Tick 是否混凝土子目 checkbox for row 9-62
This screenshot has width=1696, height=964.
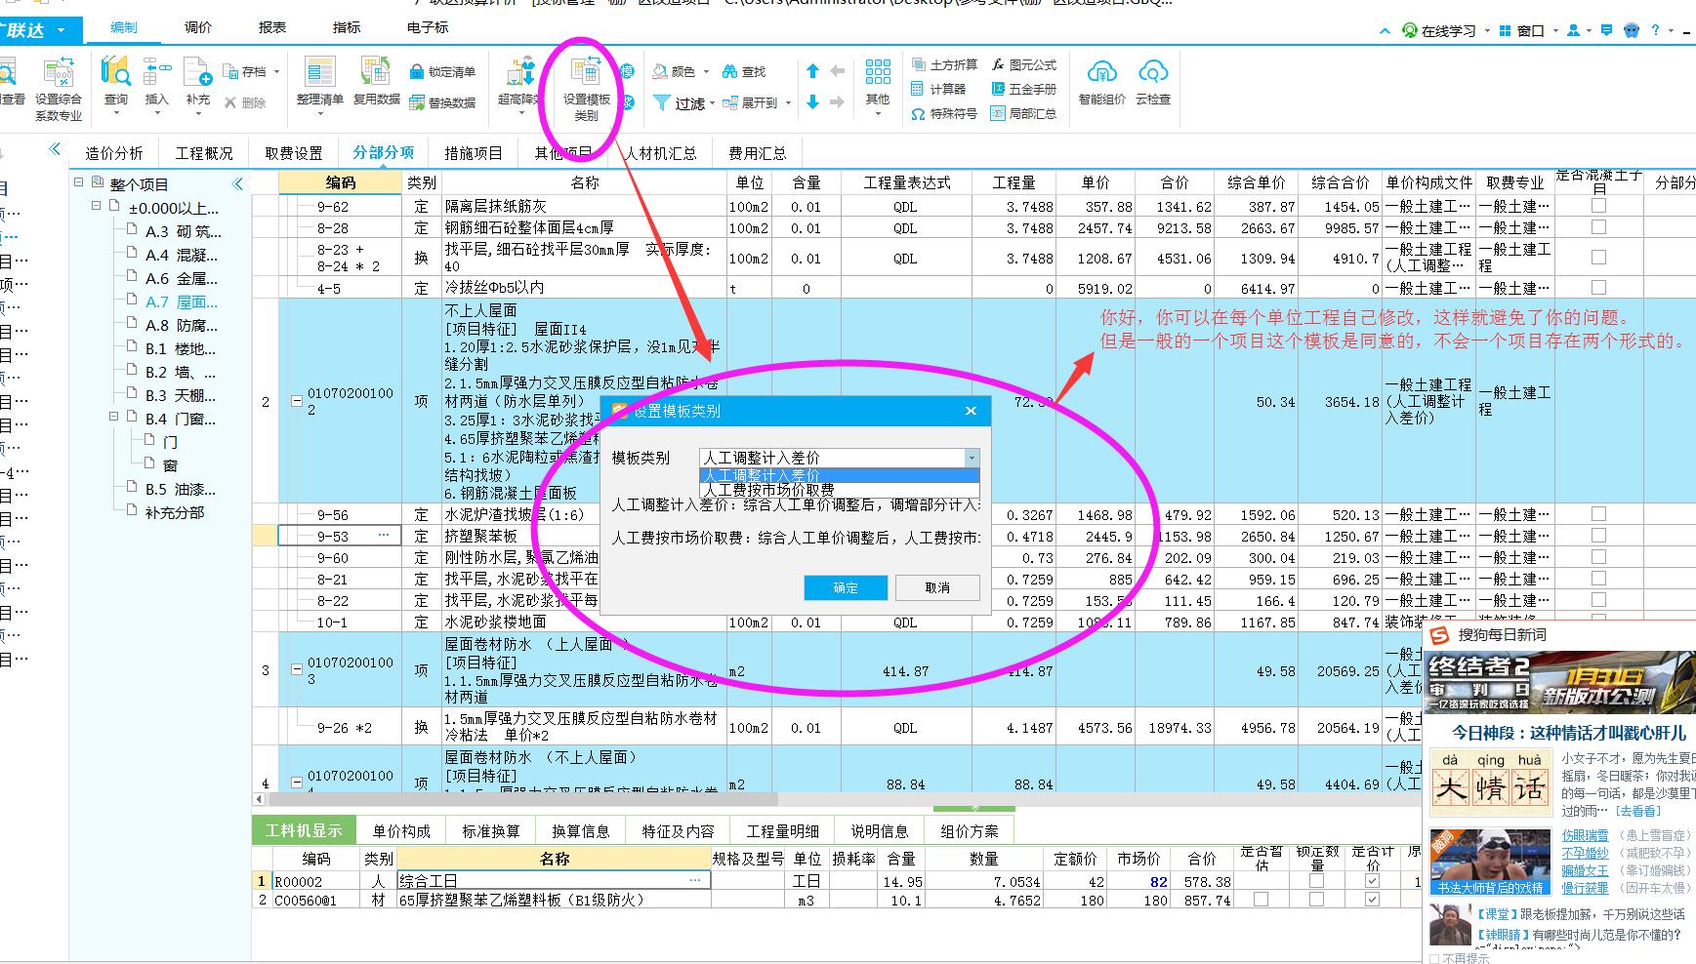pos(1598,206)
